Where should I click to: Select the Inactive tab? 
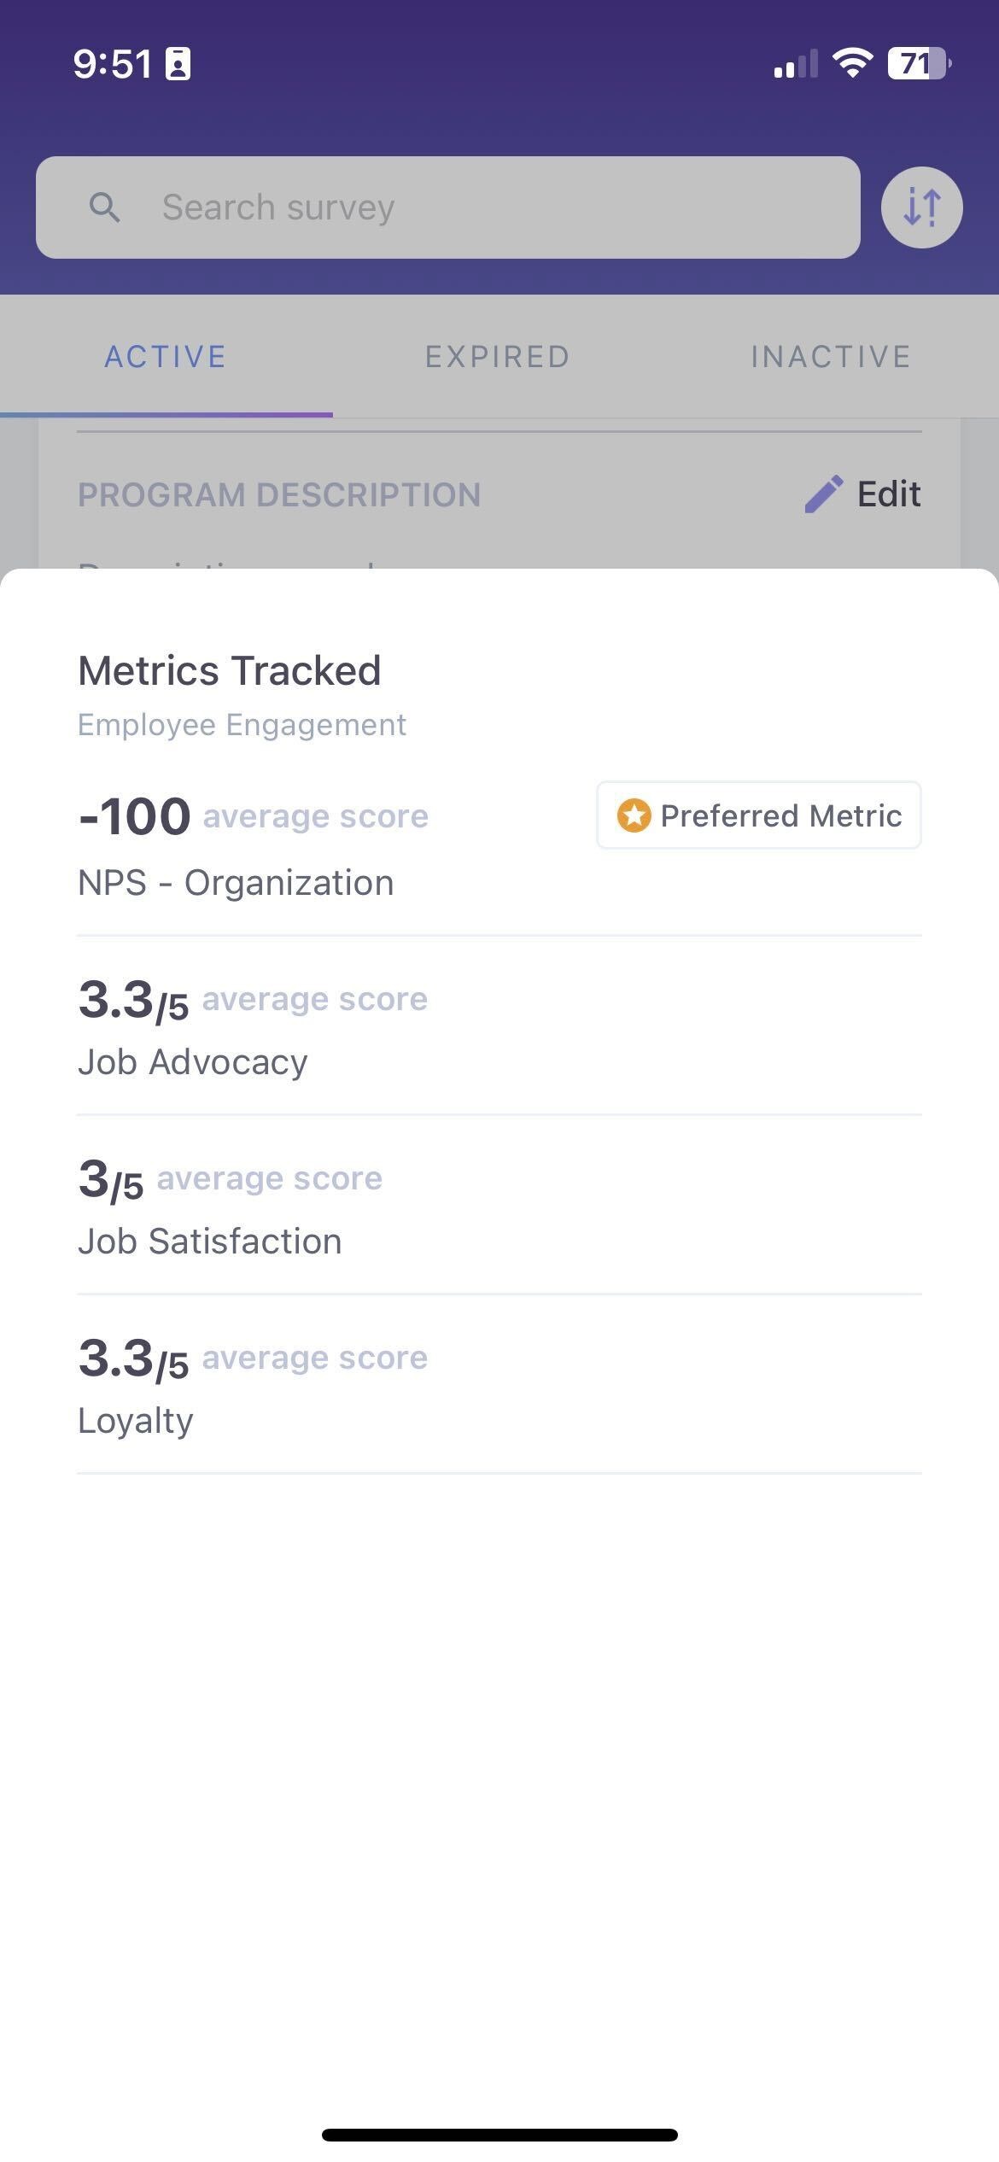click(x=831, y=357)
